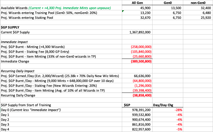Screen dimensions: 213x132
Task: Select the cell with value 6,480
Action: tap(198, 13)
